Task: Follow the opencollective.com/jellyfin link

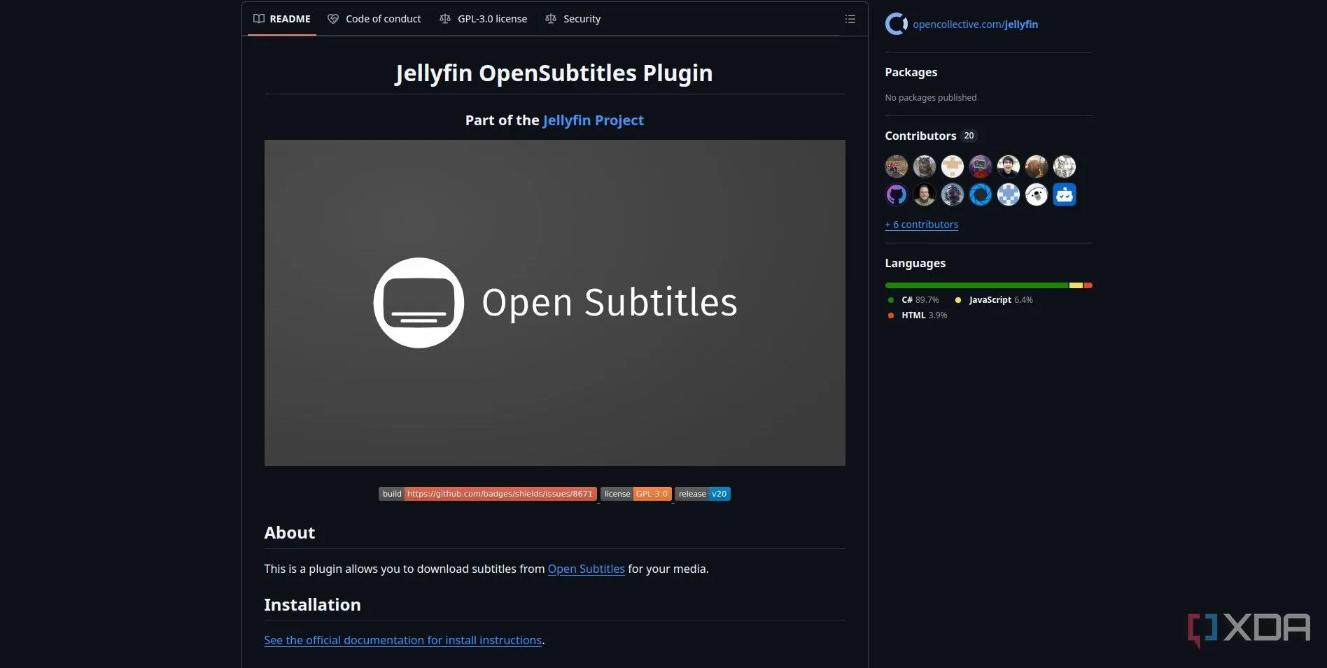Action: tap(975, 24)
